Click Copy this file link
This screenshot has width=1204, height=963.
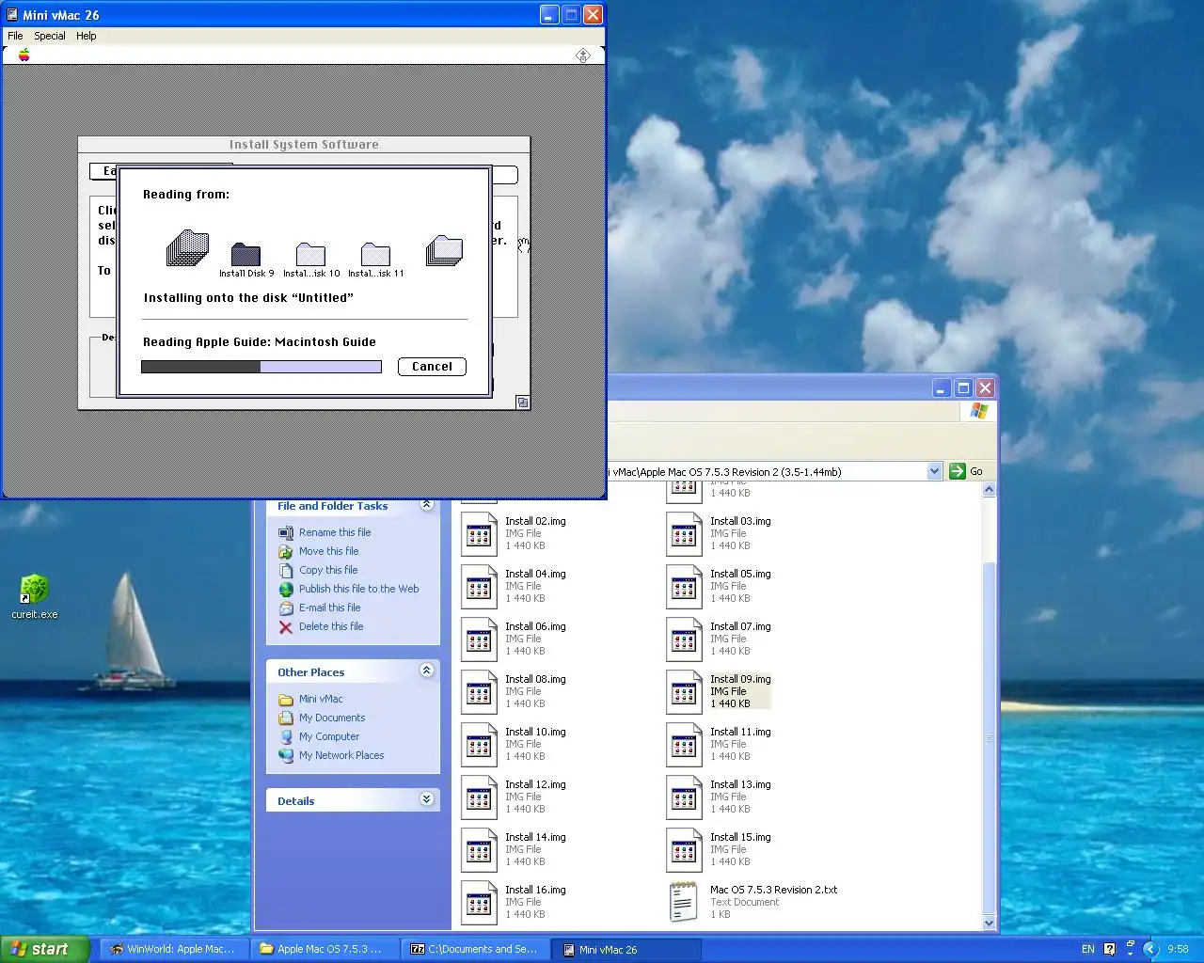pyautogui.click(x=328, y=570)
